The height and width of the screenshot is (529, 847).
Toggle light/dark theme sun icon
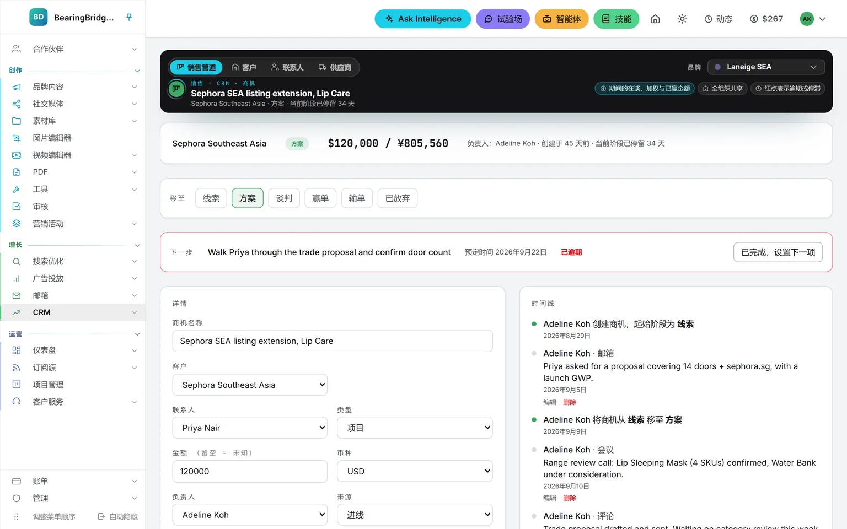pos(682,19)
